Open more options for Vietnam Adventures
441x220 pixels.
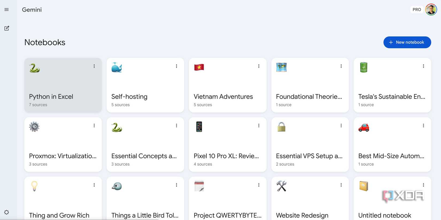(259, 66)
